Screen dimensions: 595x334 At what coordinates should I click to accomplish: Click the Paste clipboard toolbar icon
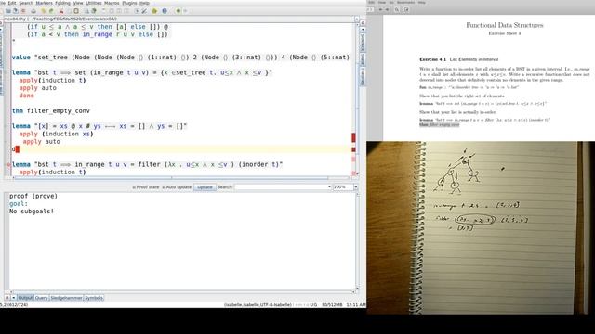point(76,11)
